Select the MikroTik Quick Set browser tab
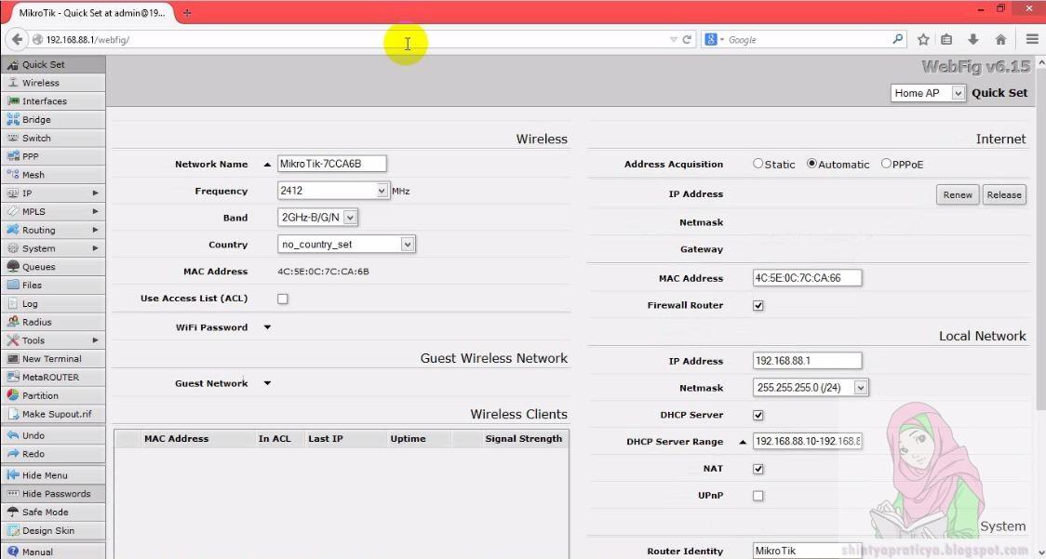The height and width of the screenshot is (559, 1046). tap(90, 13)
